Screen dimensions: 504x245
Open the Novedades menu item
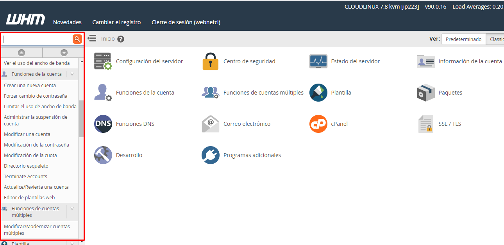[x=67, y=22]
